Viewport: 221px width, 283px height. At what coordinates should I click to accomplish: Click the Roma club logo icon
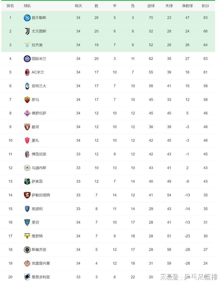click(27, 99)
